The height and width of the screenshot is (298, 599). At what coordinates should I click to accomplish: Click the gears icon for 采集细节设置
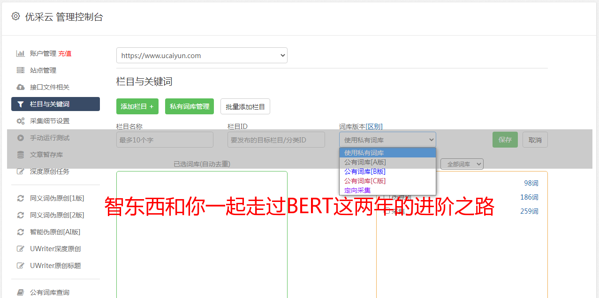20,121
